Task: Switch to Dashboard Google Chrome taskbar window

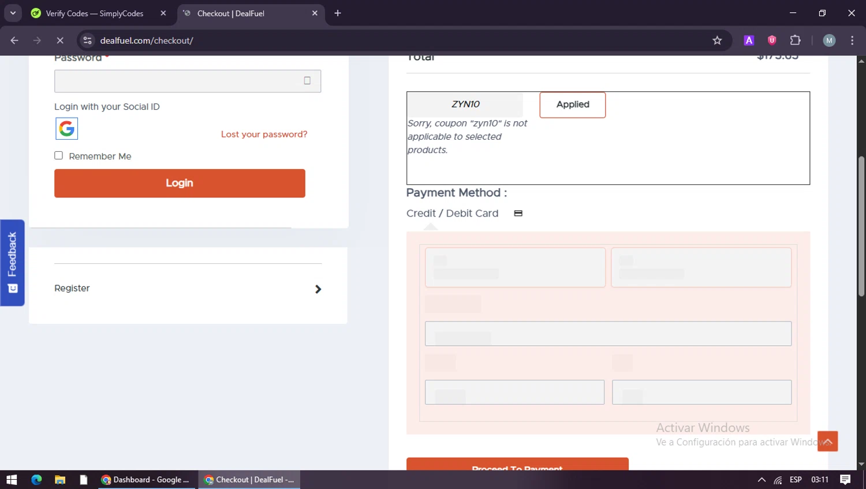Action: point(145,480)
